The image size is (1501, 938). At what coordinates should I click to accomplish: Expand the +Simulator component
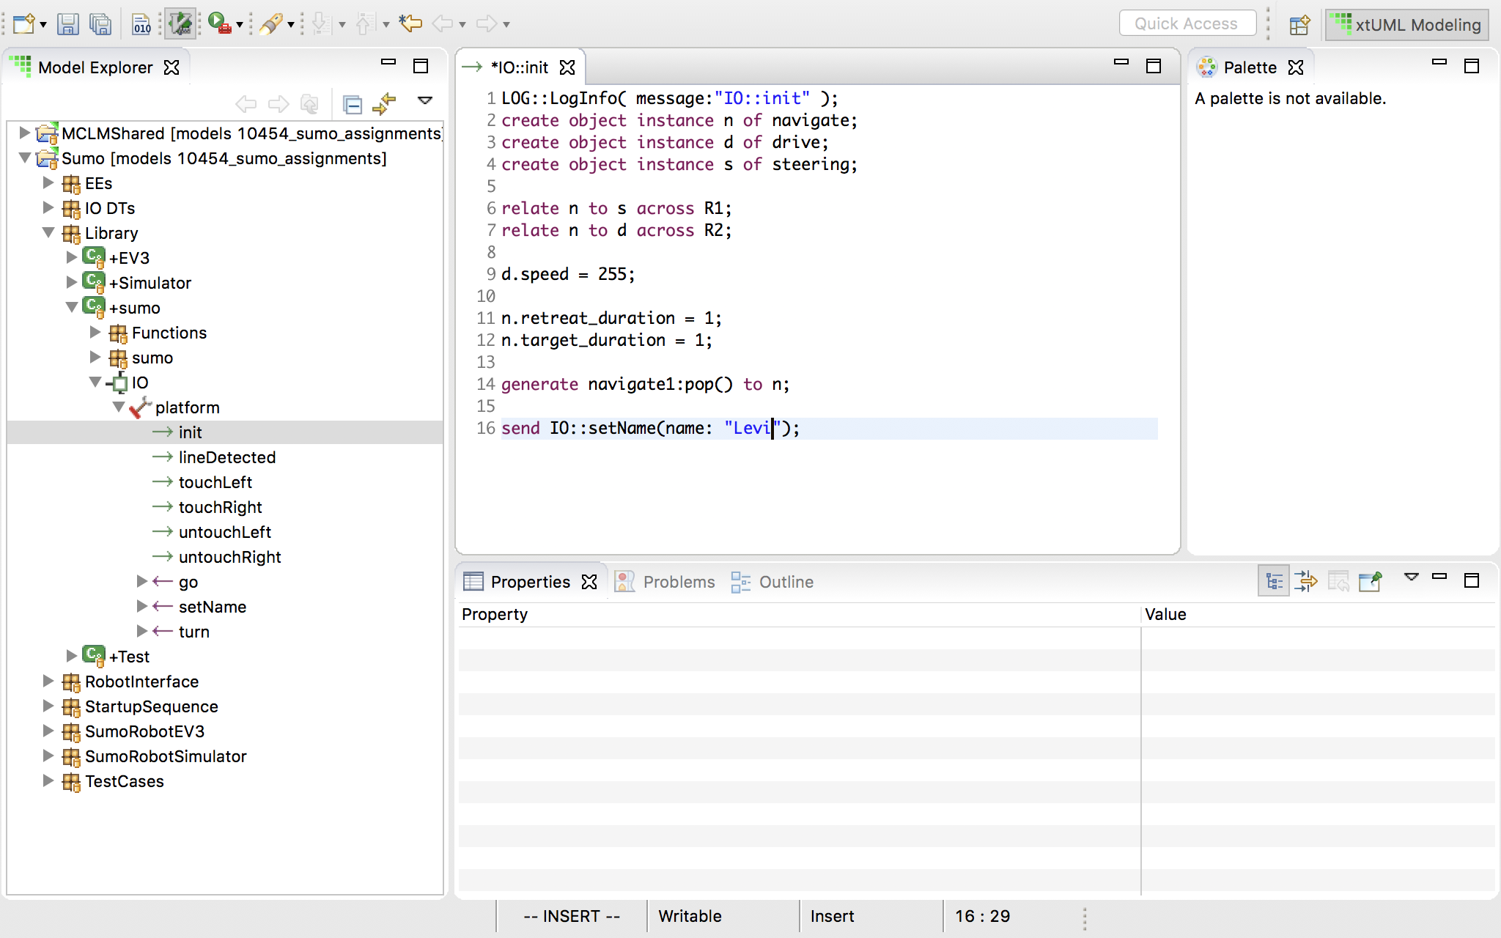(72, 282)
